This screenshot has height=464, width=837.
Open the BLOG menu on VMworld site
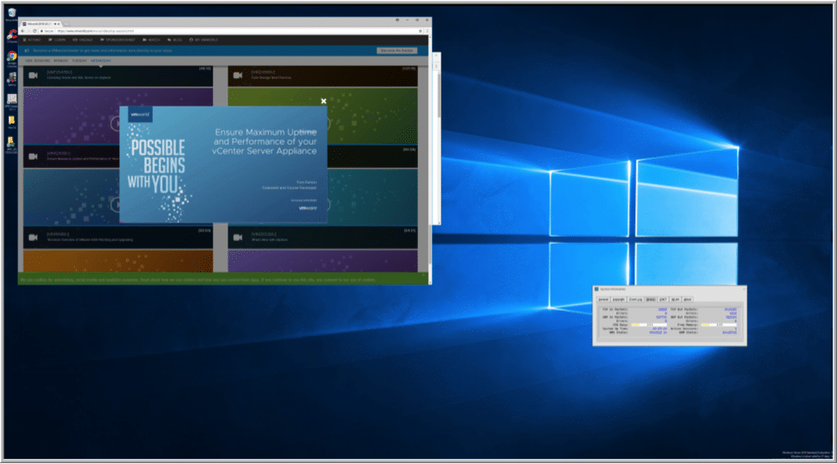[175, 39]
